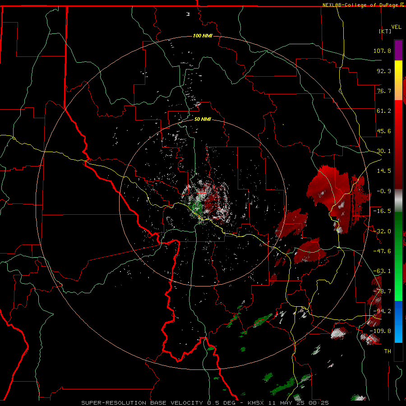Click the 45.6 legend value

pyautogui.click(x=384, y=131)
